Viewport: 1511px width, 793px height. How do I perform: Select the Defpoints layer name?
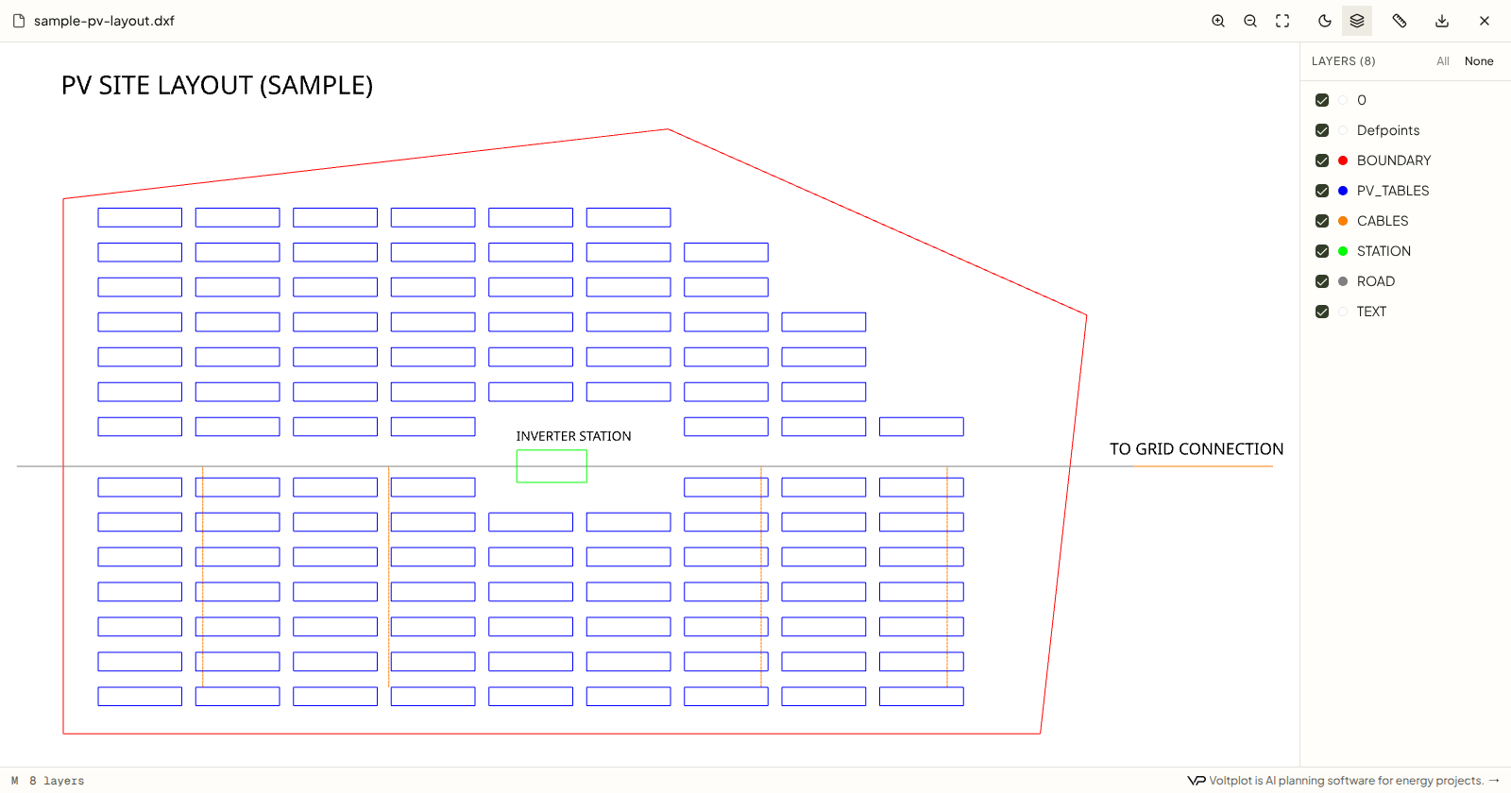pyautogui.click(x=1388, y=130)
